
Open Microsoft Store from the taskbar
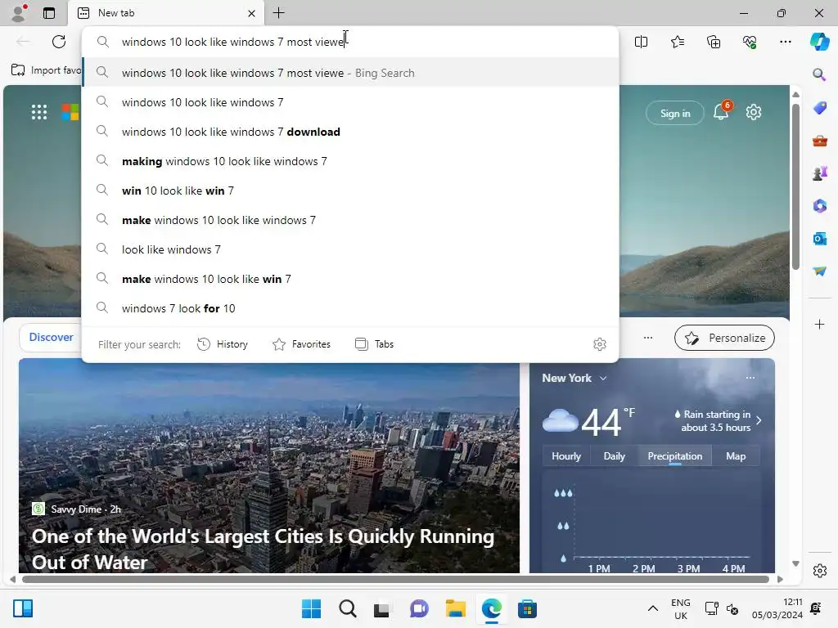527,608
